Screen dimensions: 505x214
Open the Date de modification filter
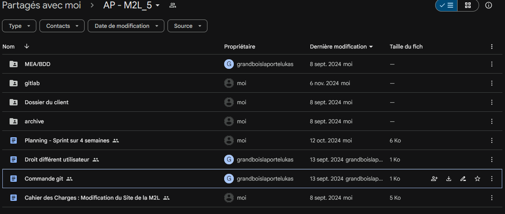click(x=126, y=26)
